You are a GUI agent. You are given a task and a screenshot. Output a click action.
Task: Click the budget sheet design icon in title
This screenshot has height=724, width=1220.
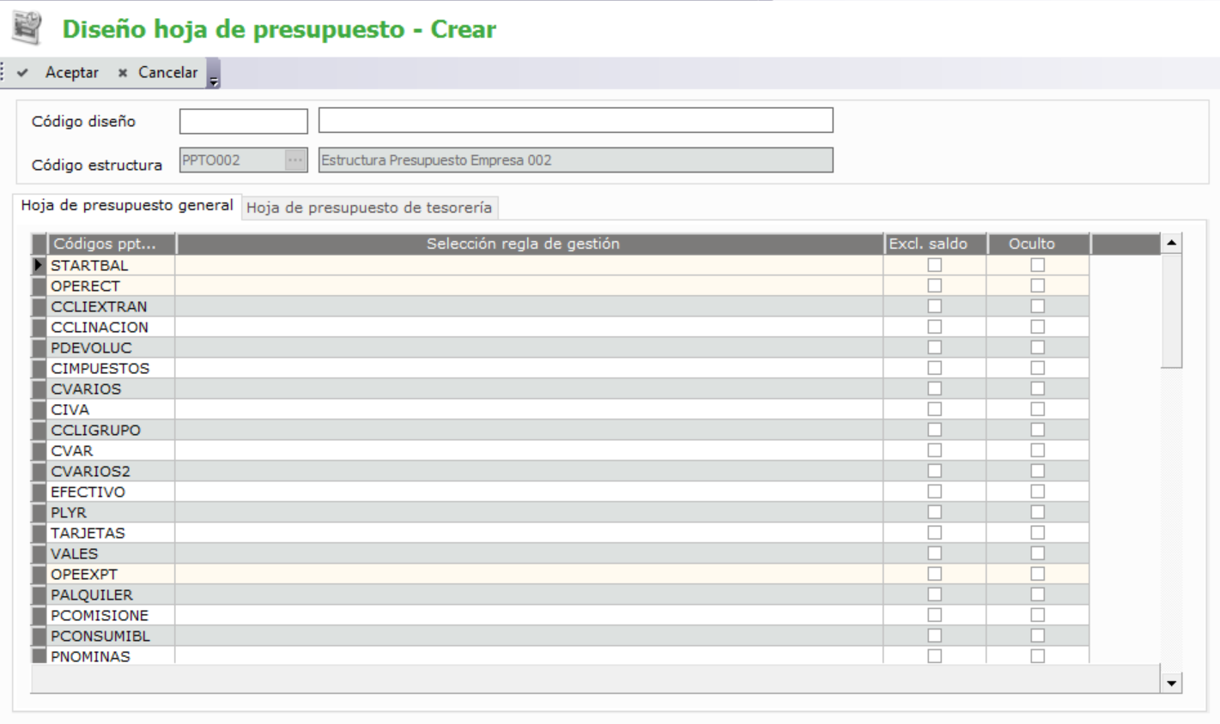click(x=27, y=28)
